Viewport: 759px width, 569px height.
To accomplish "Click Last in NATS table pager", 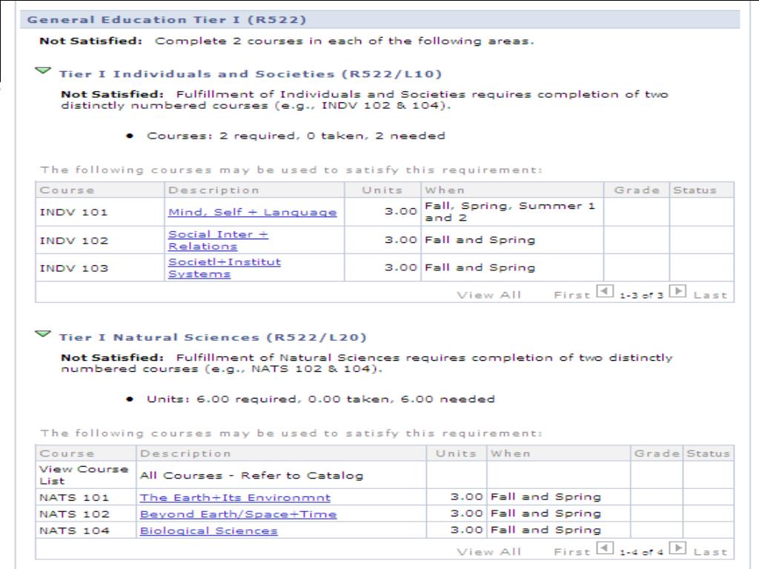I will point(710,551).
